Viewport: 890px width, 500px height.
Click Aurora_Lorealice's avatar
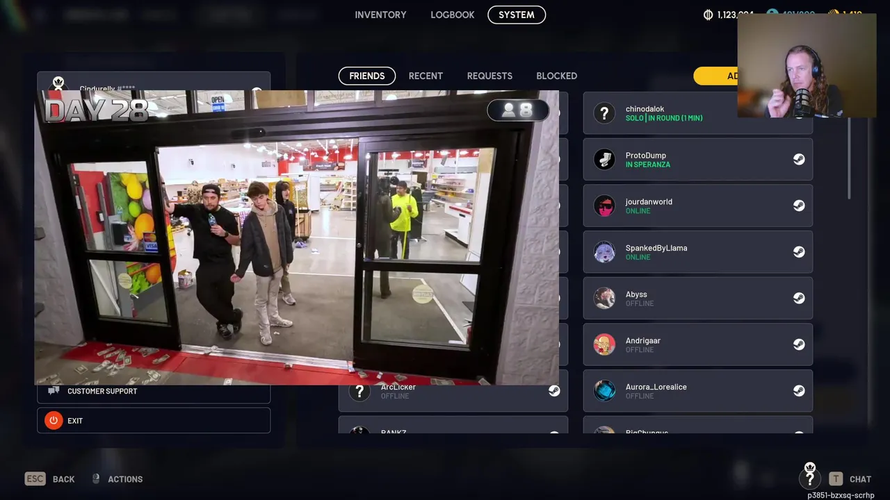604,391
